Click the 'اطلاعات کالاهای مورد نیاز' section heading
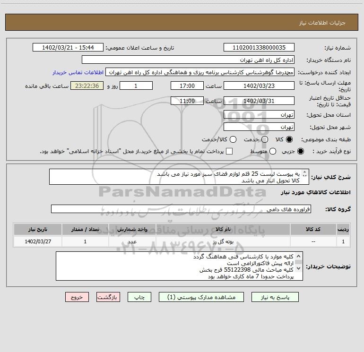 coord(315,192)
